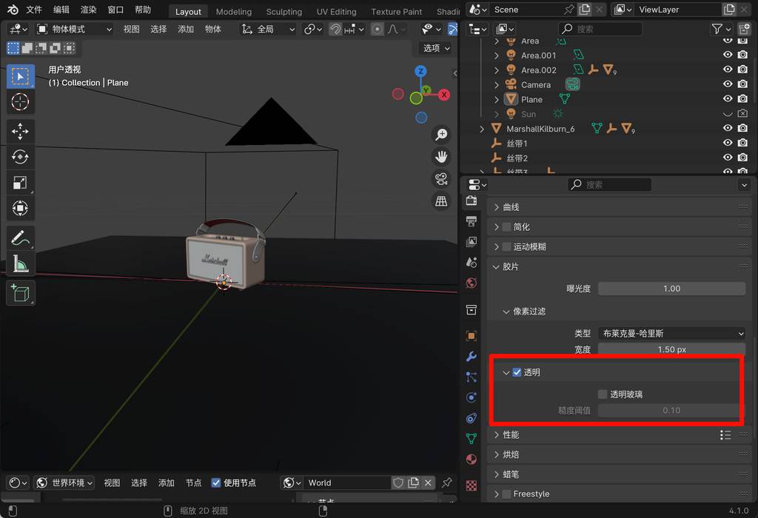Select the Measure tool
This screenshot has width=758, height=518.
coord(21,263)
